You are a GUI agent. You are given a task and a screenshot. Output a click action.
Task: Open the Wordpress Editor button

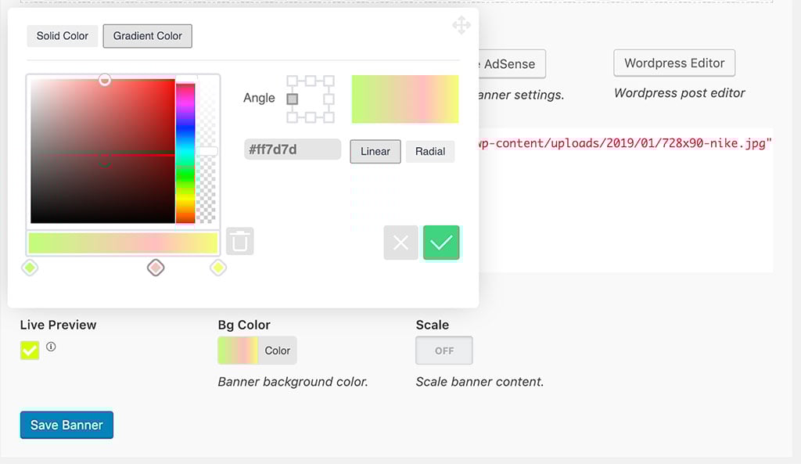pyautogui.click(x=674, y=63)
